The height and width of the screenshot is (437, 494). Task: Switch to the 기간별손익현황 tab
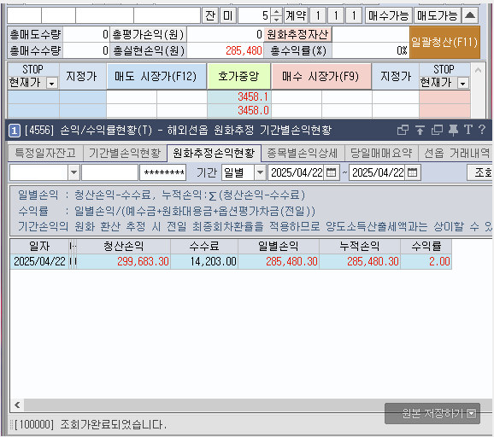tap(125, 154)
